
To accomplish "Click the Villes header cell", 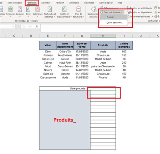I will 48,45.
